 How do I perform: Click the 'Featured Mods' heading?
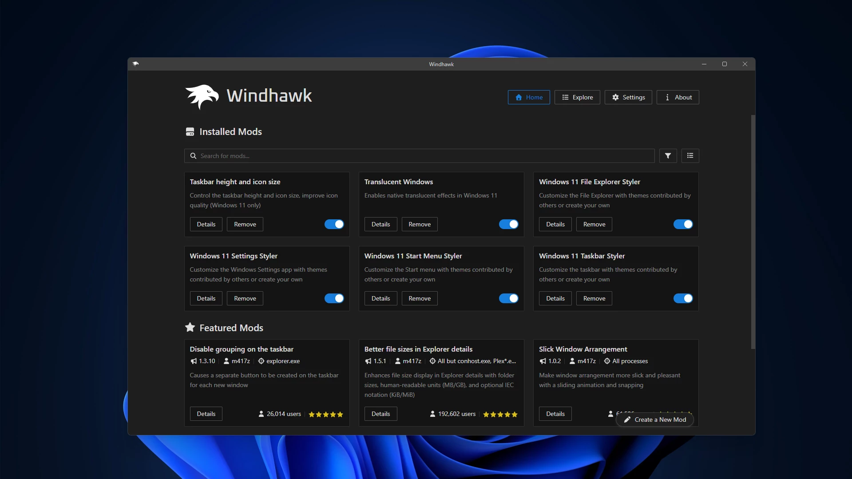click(x=231, y=328)
